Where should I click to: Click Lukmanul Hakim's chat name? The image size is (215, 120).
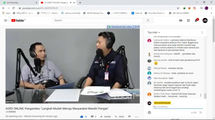[x=161, y=40]
